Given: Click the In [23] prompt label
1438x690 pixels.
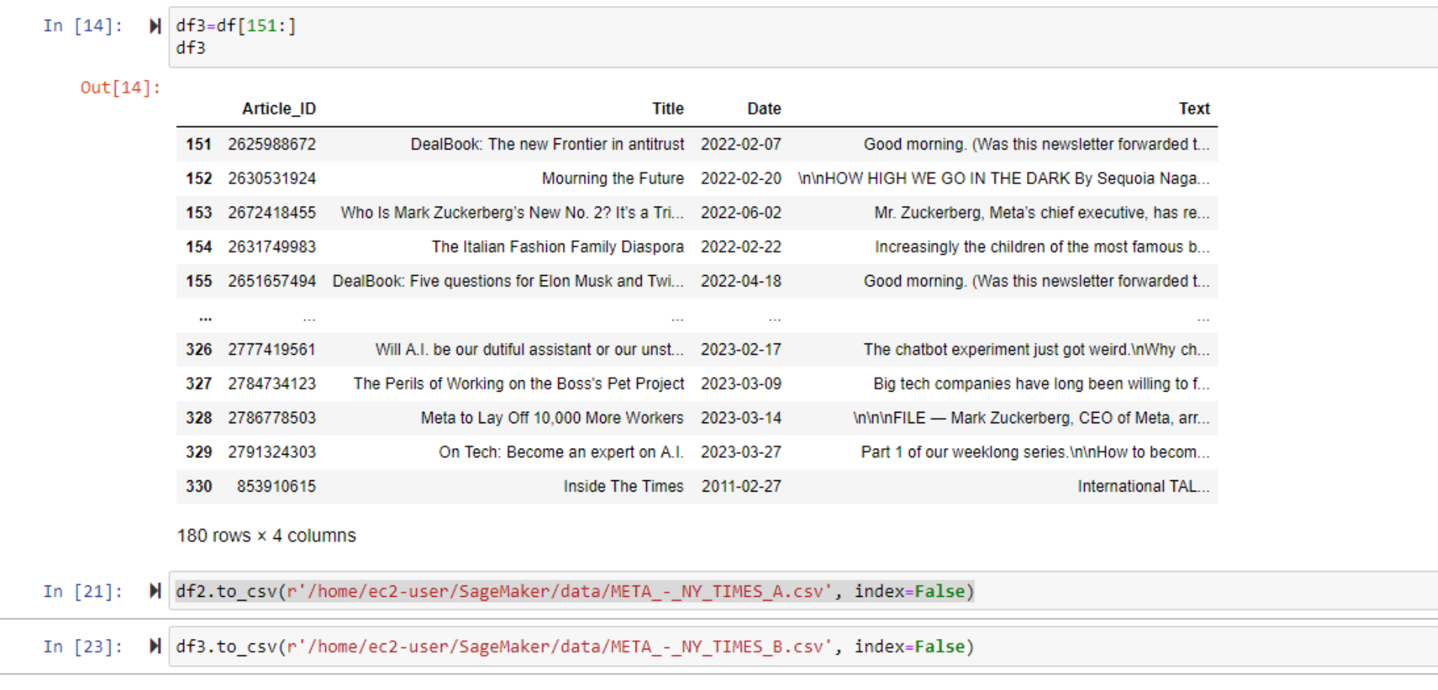Looking at the screenshot, I should [83, 647].
